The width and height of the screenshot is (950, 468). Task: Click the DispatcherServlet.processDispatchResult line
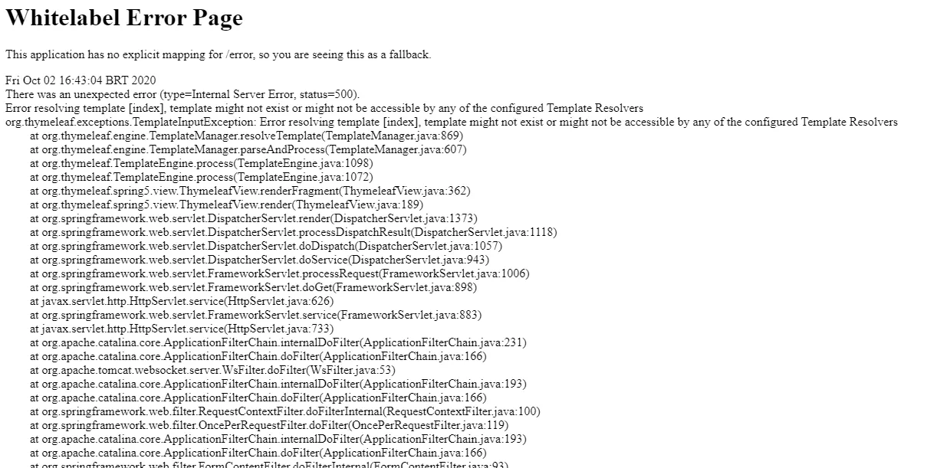point(294,232)
